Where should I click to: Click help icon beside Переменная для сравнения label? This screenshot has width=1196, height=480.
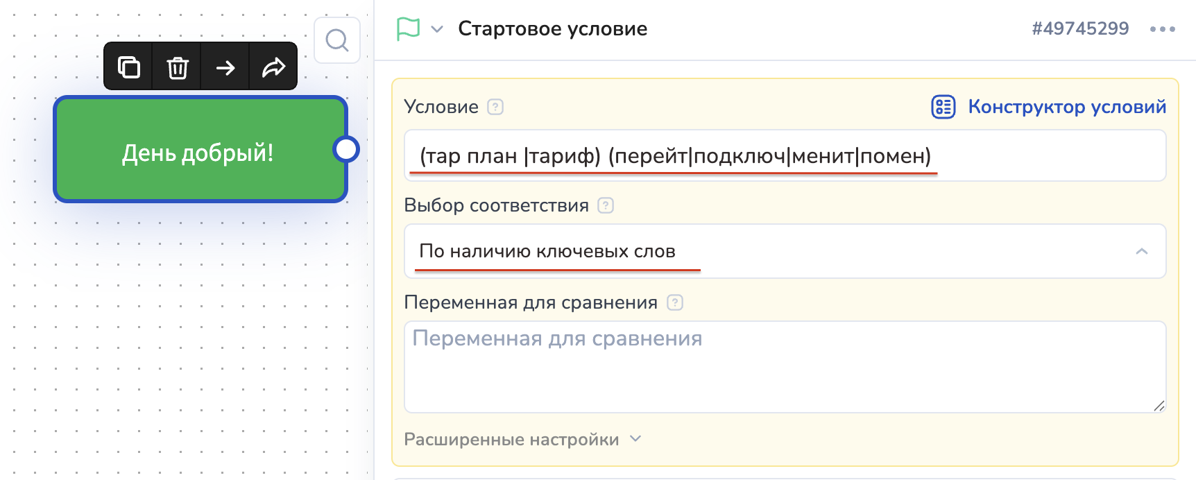(675, 302)
